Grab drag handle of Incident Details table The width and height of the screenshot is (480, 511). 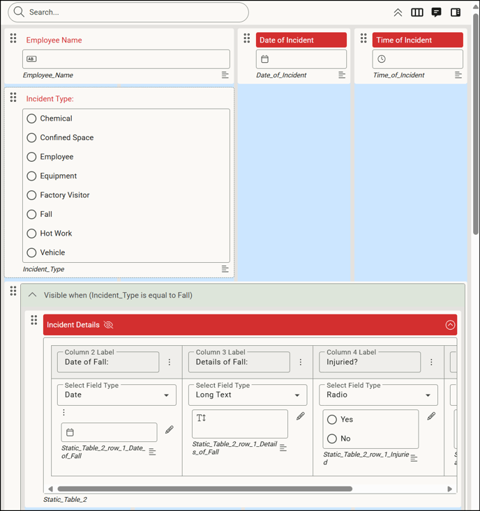pyautogui.click(x=34, y=320)
